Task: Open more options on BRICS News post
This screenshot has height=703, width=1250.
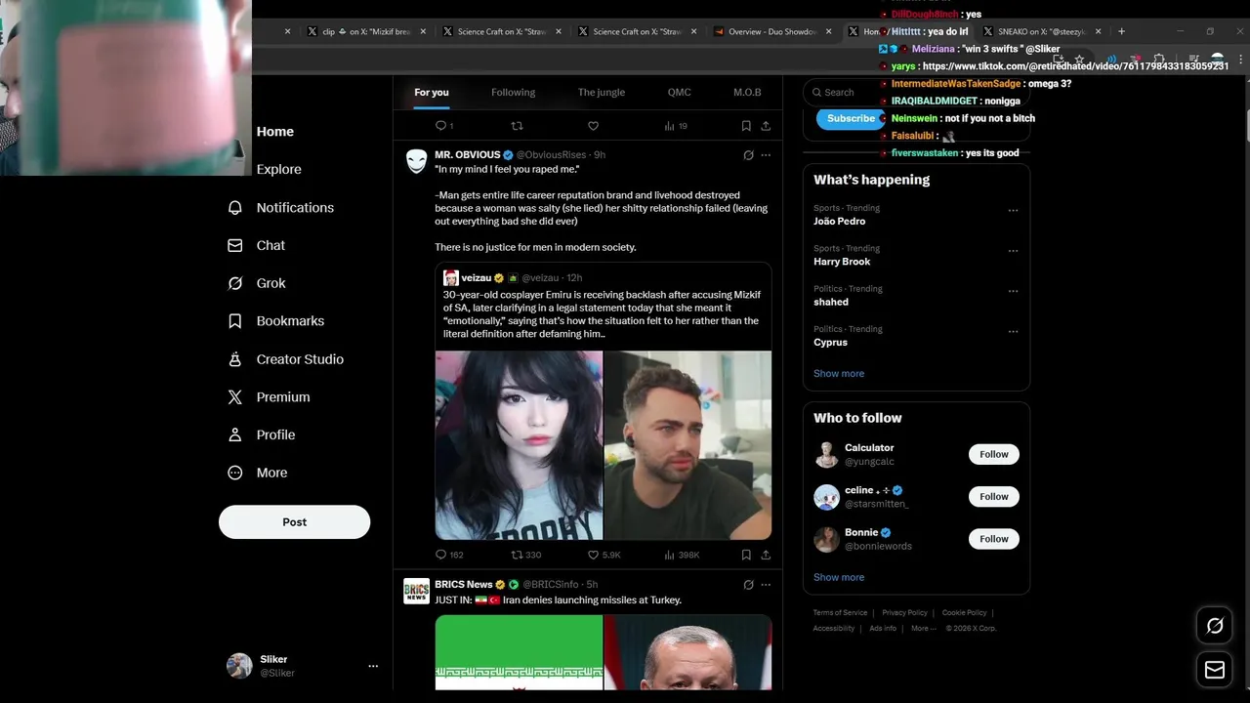Action: (766, 585)
